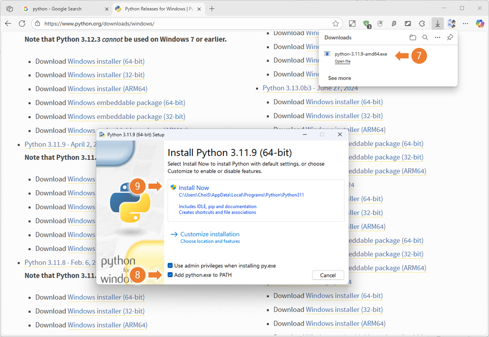The image size is (489, 337).
Task: Refresh the current page
Action: pyautogui.click(x=22, y=23)
